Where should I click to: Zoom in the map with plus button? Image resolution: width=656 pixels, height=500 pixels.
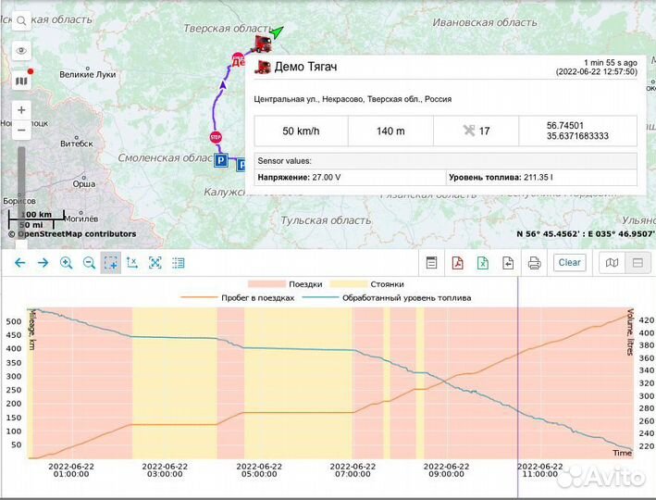point(21,109)
